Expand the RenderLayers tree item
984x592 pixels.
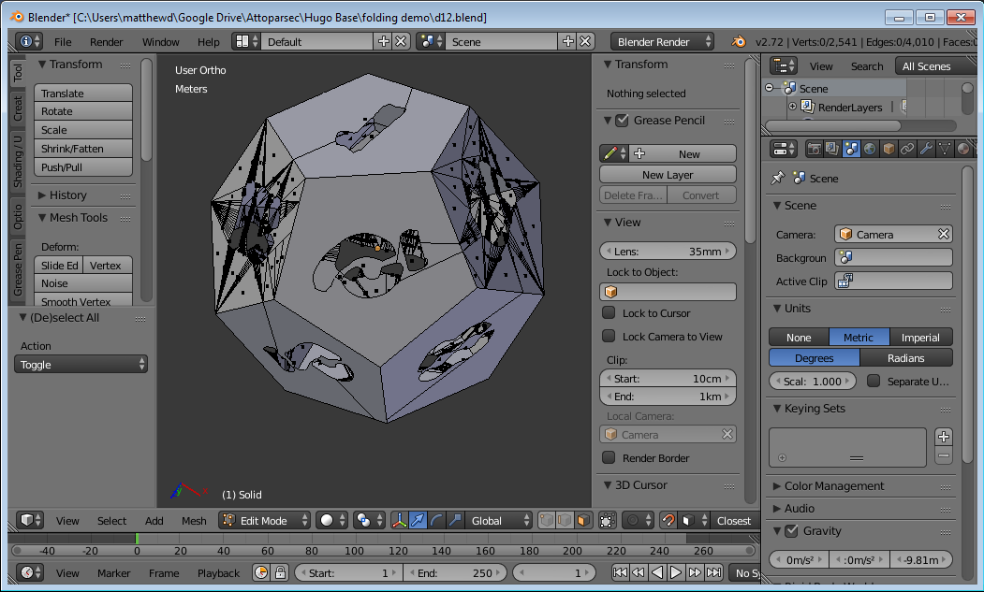(792, 107)
